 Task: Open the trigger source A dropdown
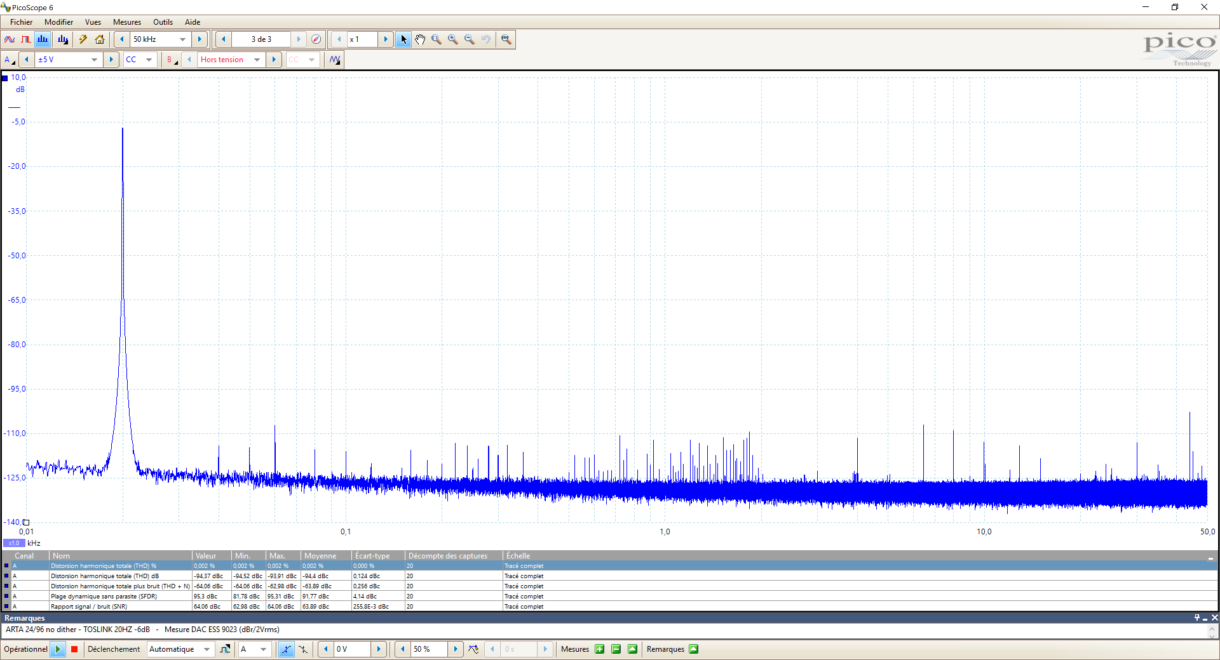[x=263, y=649]
